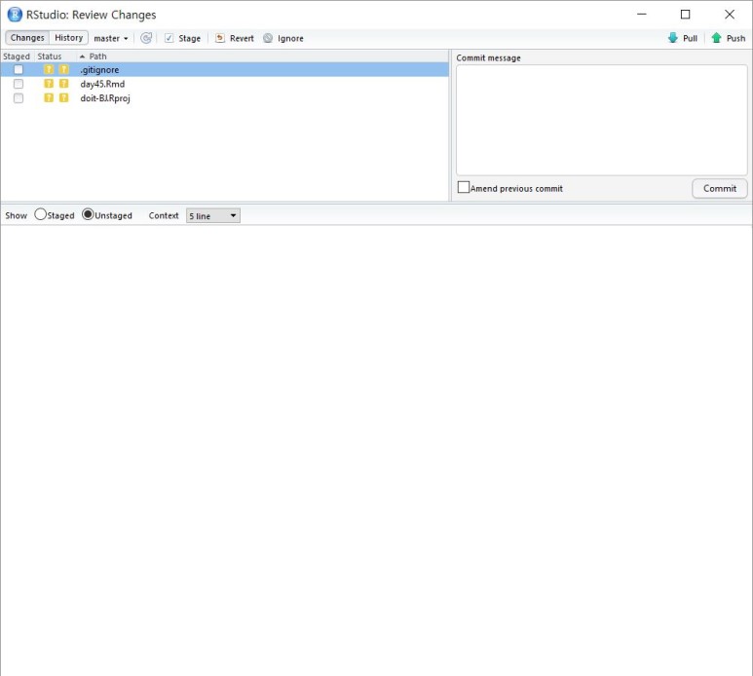Click the RStudio logo in title bar

(x=15, y=15)
